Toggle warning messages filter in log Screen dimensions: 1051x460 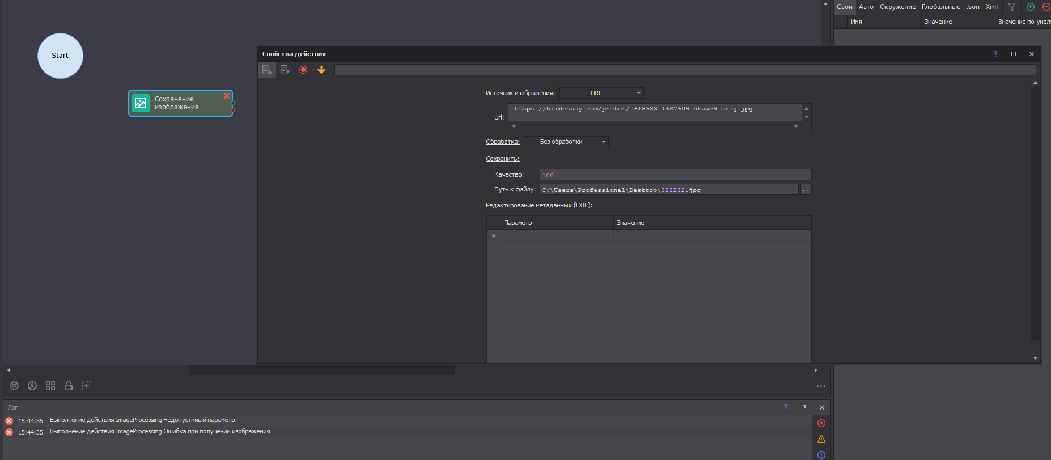(x=821, y=439)
